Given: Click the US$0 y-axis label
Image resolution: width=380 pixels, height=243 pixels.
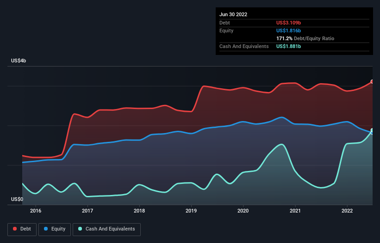Looking at the screenshot, I should pos(17,199).
